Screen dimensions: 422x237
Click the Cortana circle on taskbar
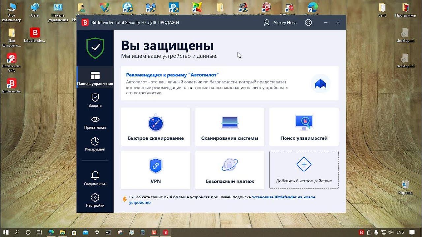(28, 232)
